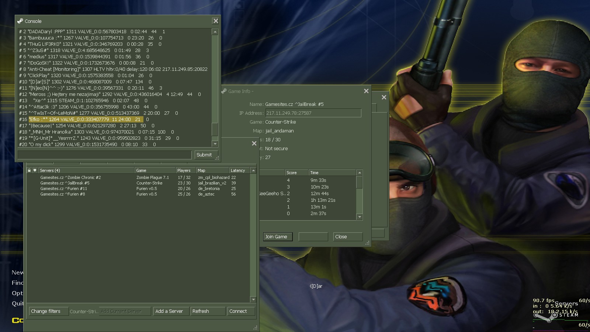Click the Steam logo in Console title
The image size is (590, 332).
(20, 21)
